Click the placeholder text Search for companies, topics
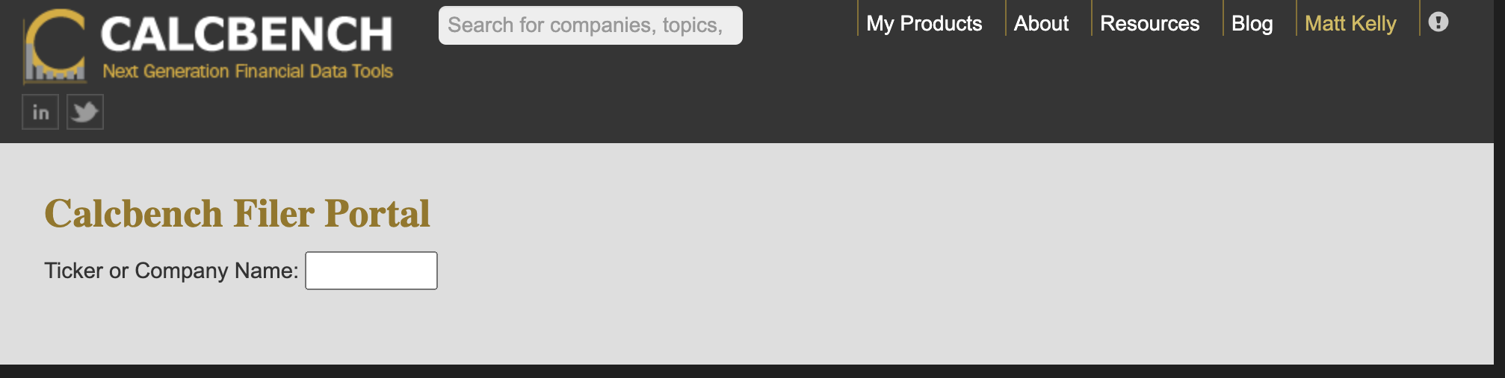 [x=584, y=25]
